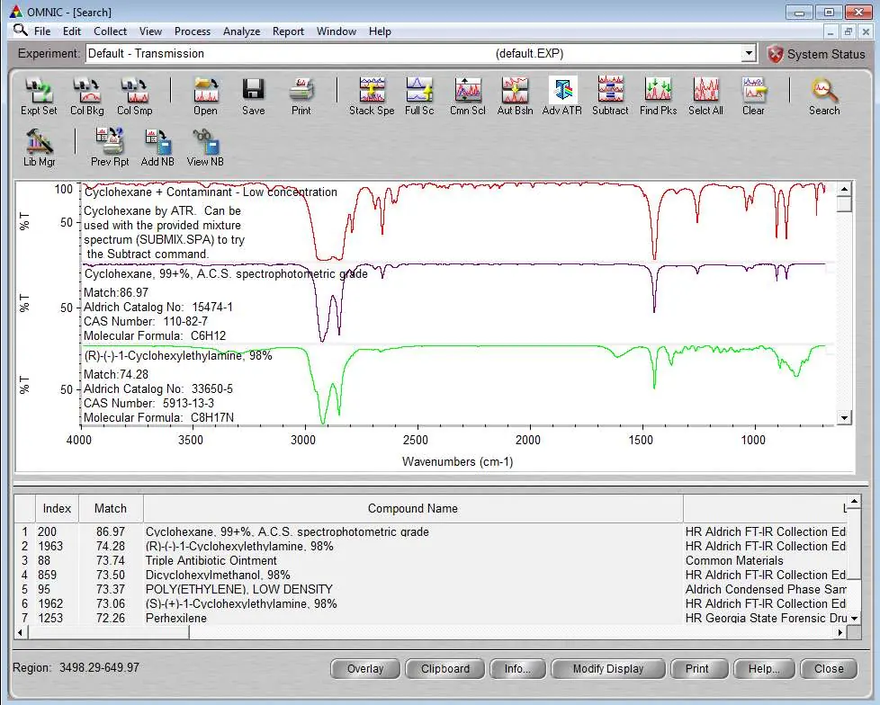Image resolution: width=880 pixels, height=705 pixels.
Task: Open a spectrum with the Open icon
Action: tap(206, 96)
